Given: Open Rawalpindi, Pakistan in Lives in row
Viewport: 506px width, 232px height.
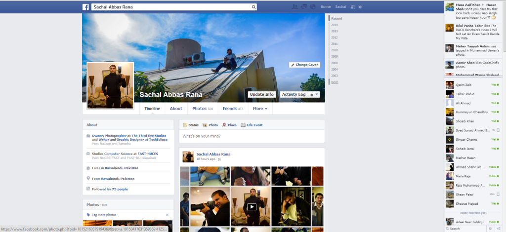Looking at the screenshot, I should click(122, 168).
